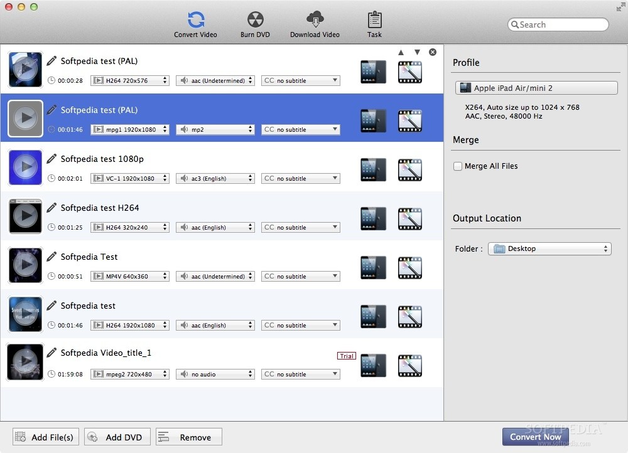
Task: Click the search field in the toolbar
Action: 558,24
